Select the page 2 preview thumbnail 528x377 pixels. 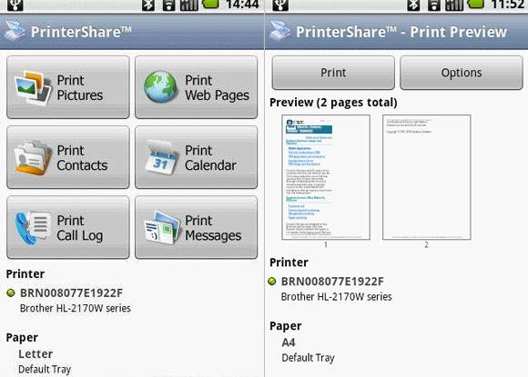click(426, 177)
